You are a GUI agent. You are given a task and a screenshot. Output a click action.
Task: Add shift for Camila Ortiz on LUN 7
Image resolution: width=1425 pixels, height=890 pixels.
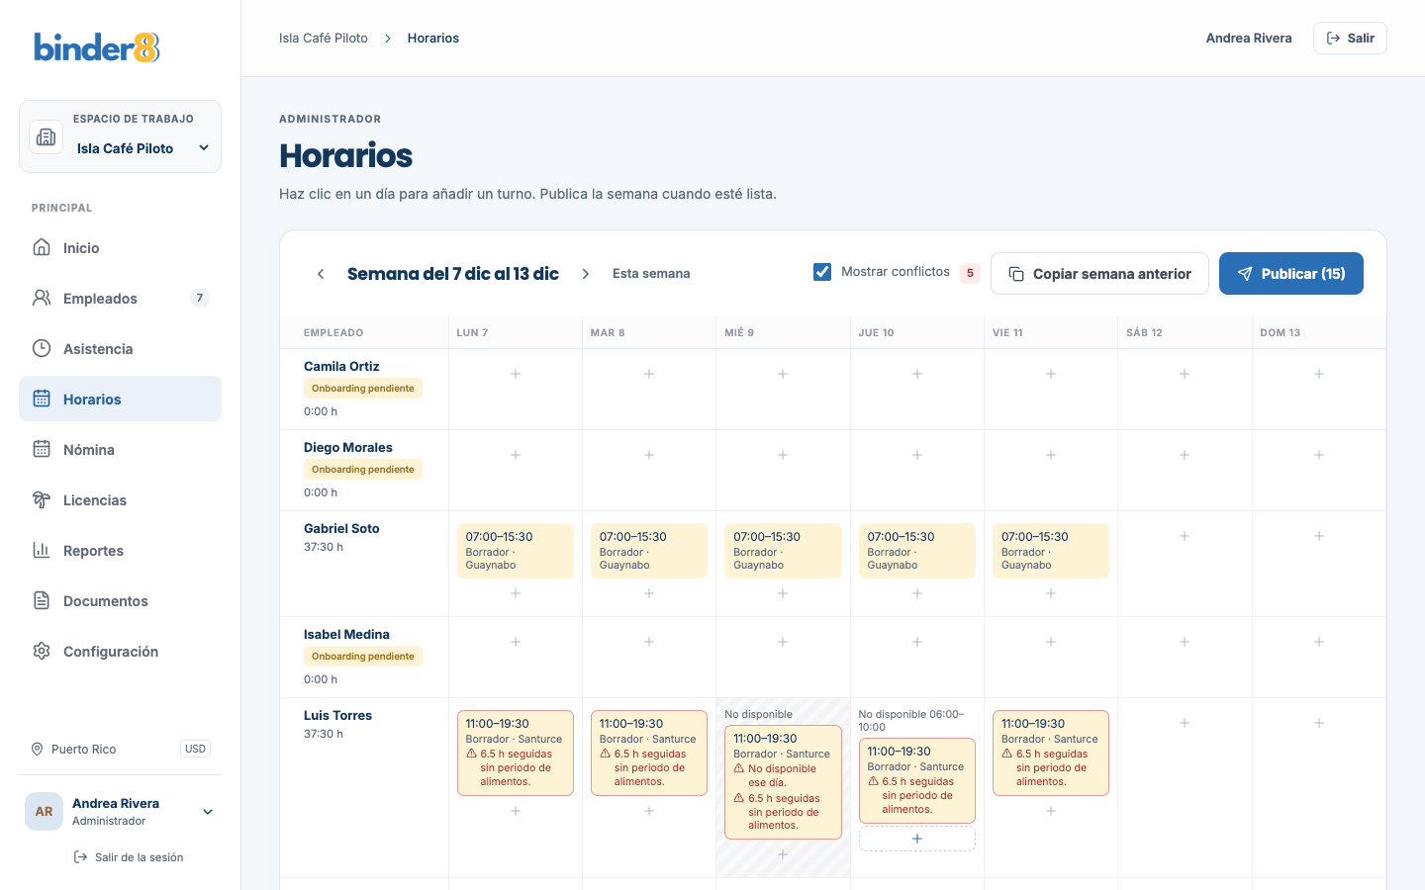coord(516,374)
